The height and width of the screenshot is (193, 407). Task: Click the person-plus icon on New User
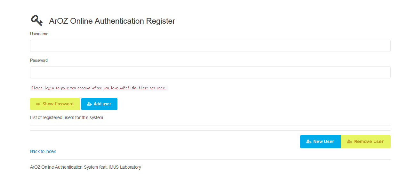309,142
